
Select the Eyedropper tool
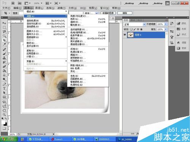[4, 45]
